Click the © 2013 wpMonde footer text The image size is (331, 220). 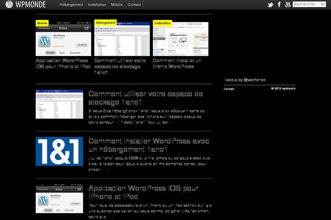click(x=284, y=89)
